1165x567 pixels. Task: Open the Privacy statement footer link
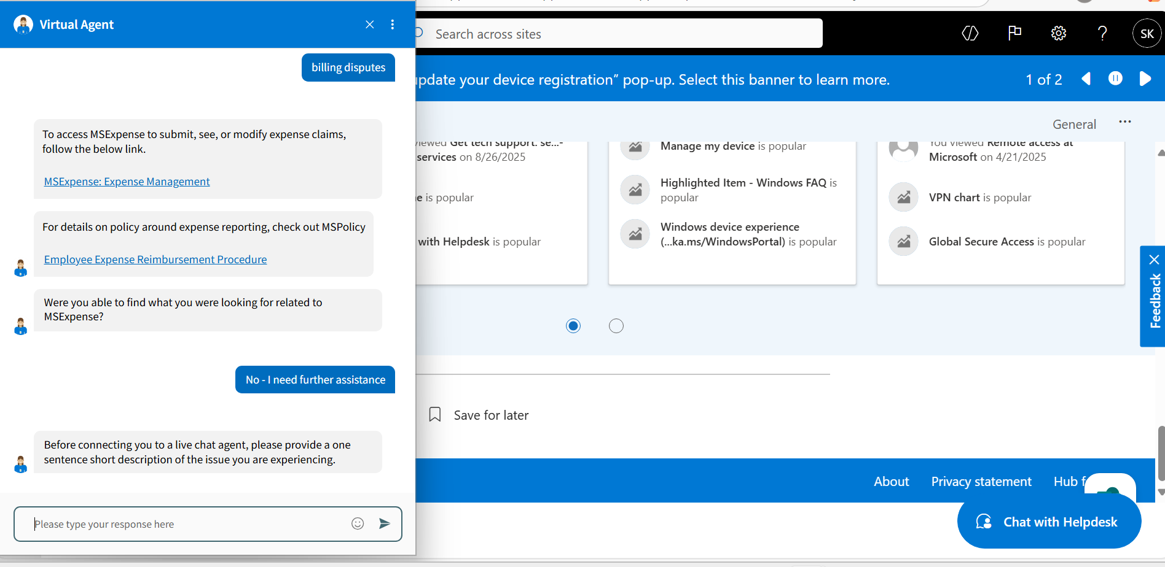click(981, 482)
